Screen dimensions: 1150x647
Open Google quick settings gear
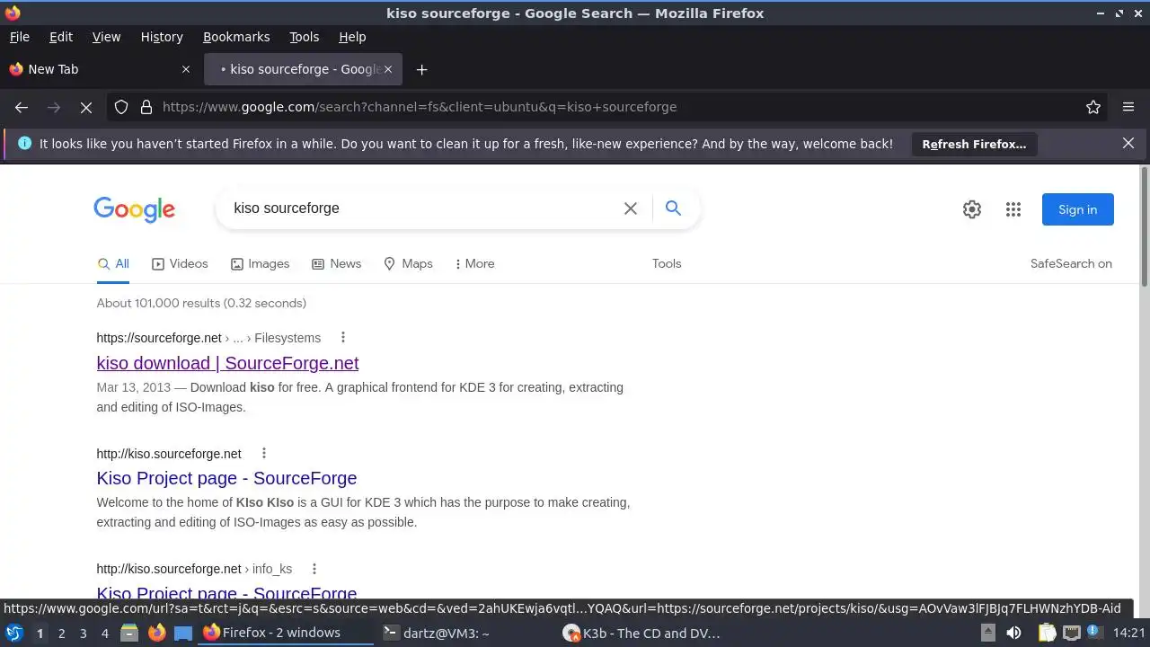(972, 209)
